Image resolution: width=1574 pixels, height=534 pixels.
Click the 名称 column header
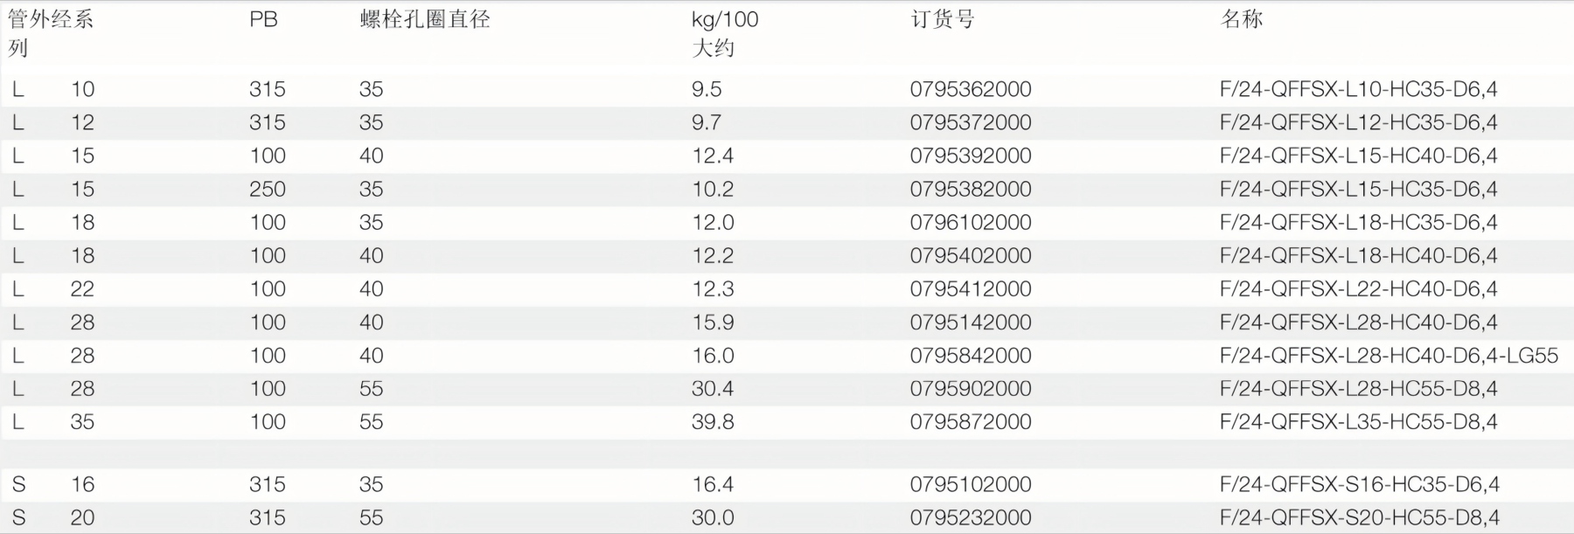pyautogui.click(x=1241, y=20)
